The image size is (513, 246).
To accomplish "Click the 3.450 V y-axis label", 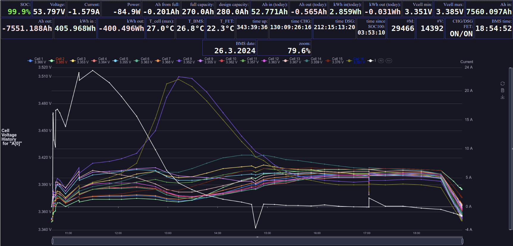I will (45, 130).
